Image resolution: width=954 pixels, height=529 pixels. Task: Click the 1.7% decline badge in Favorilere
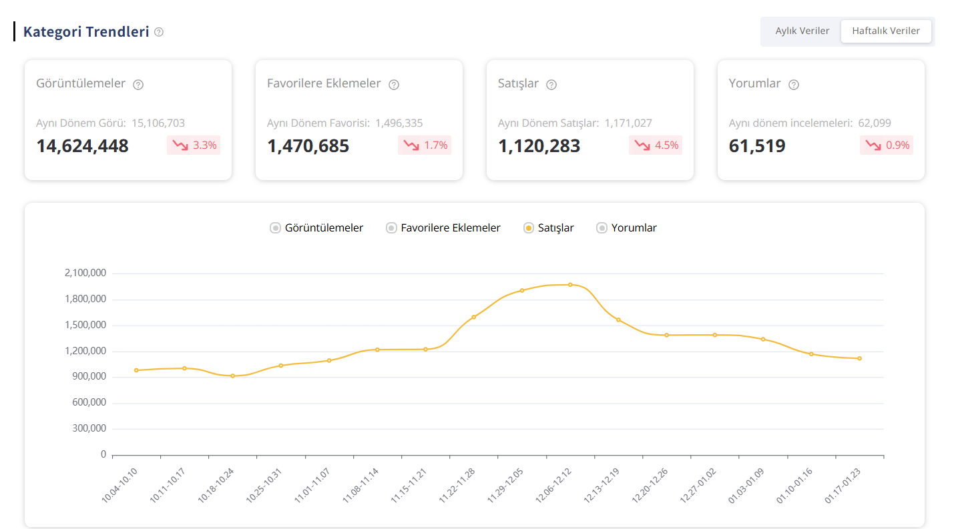[x=425, y=145]
